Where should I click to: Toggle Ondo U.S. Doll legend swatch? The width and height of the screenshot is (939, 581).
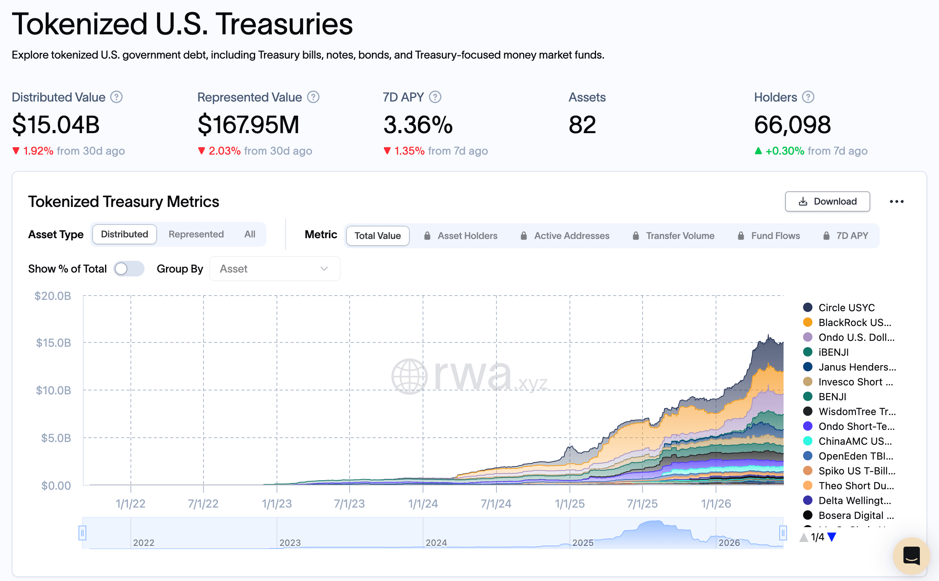(x=808, y=337)
